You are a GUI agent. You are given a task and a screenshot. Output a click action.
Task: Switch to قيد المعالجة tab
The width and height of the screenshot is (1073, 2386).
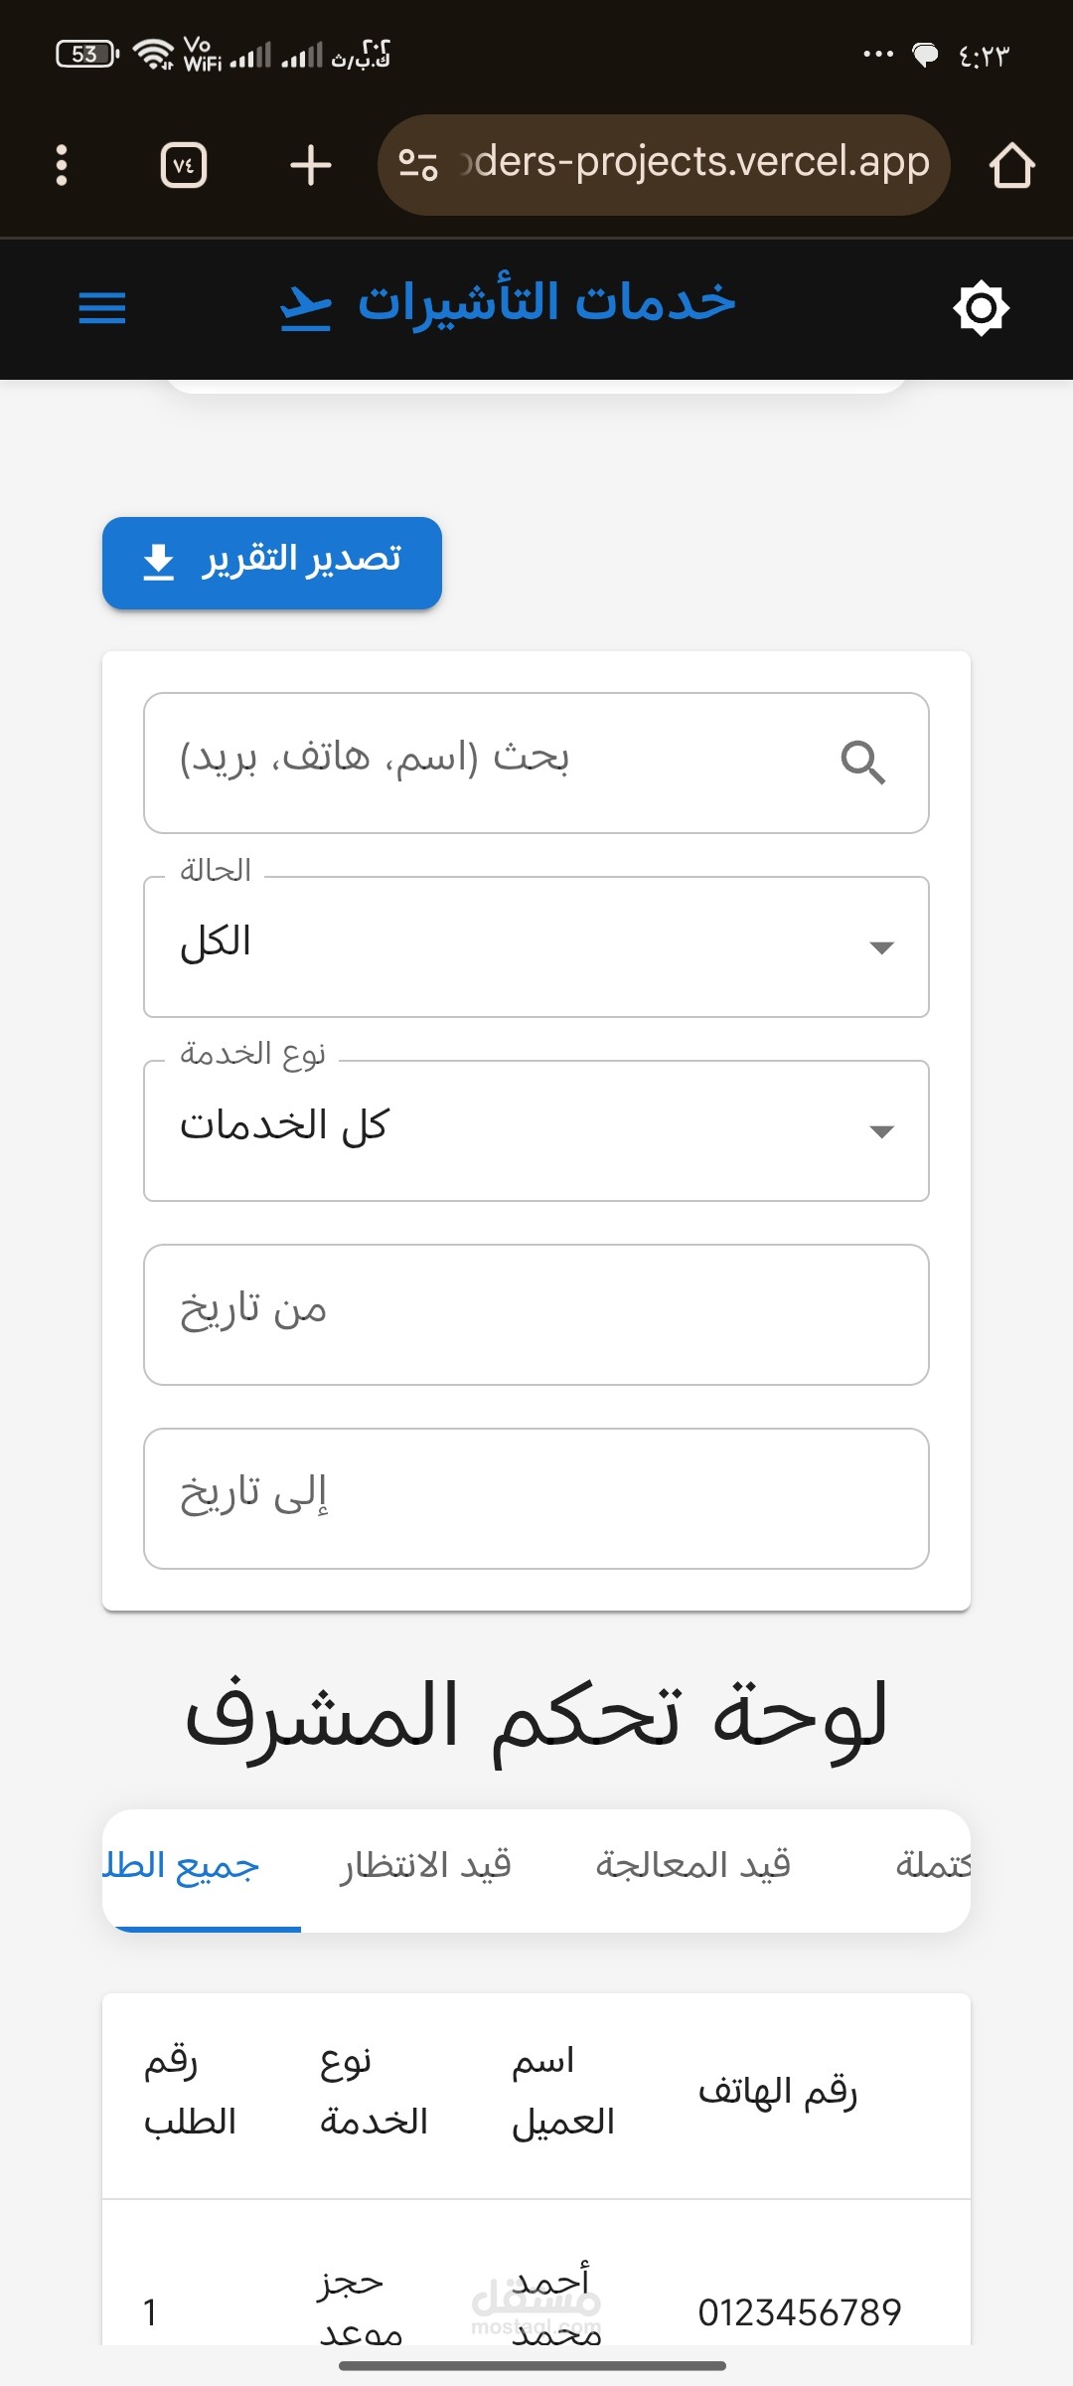(x=692, y=1866)
